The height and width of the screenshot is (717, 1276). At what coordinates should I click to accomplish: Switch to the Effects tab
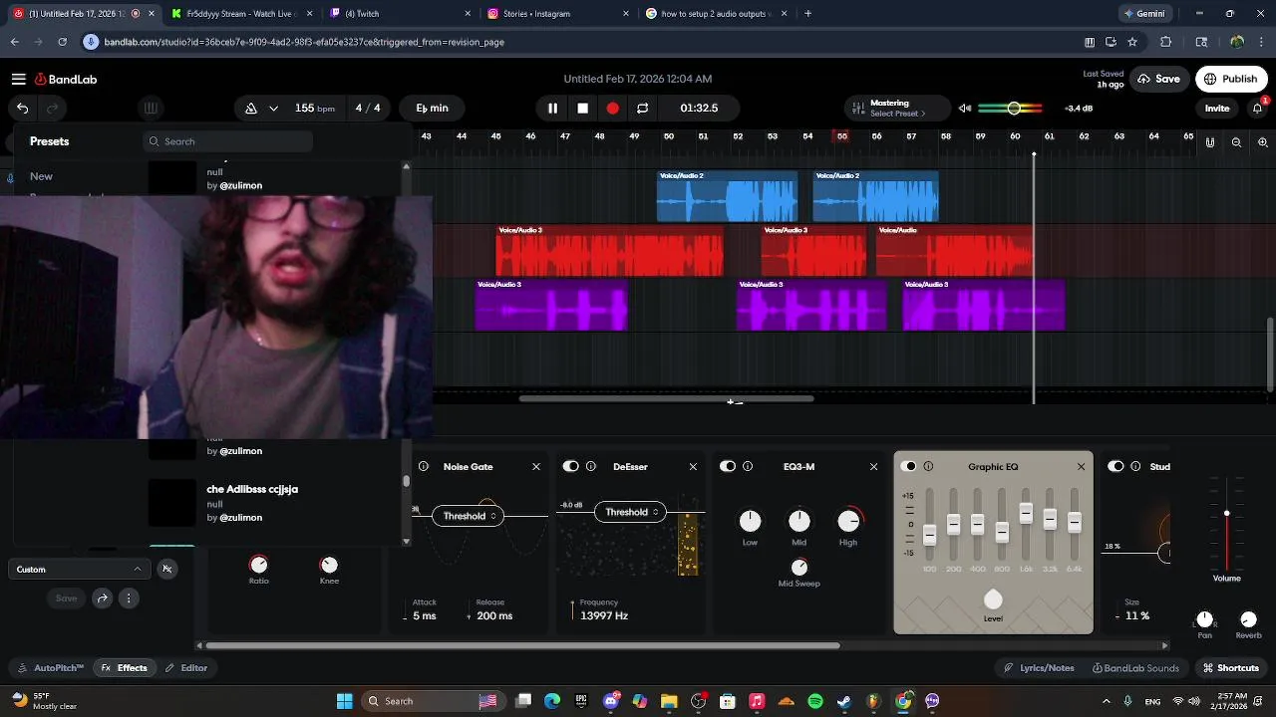124,668
